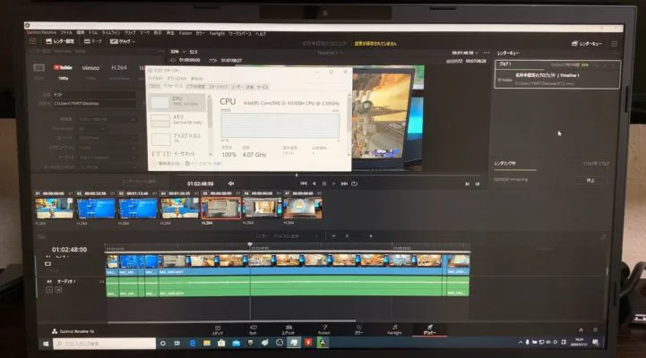This screenshot has height=358, width=646.
Task: Go to the Fusion page icon
Action: (x=323, y=330)
